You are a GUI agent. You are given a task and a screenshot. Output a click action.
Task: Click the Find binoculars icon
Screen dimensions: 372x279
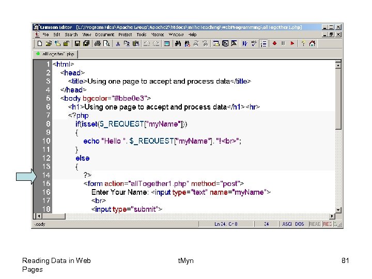pyautogui.click(x=178, y=43)
